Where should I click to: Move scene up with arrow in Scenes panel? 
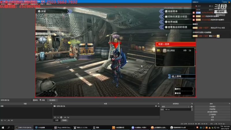pyautogui.click(x=9, y=120)
